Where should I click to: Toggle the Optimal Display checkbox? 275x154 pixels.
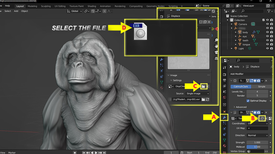click(x=248, y=101)
